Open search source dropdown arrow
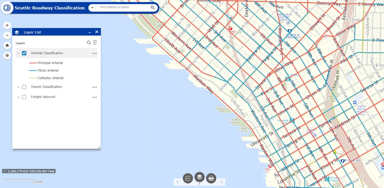 click(x=92, y=7)
